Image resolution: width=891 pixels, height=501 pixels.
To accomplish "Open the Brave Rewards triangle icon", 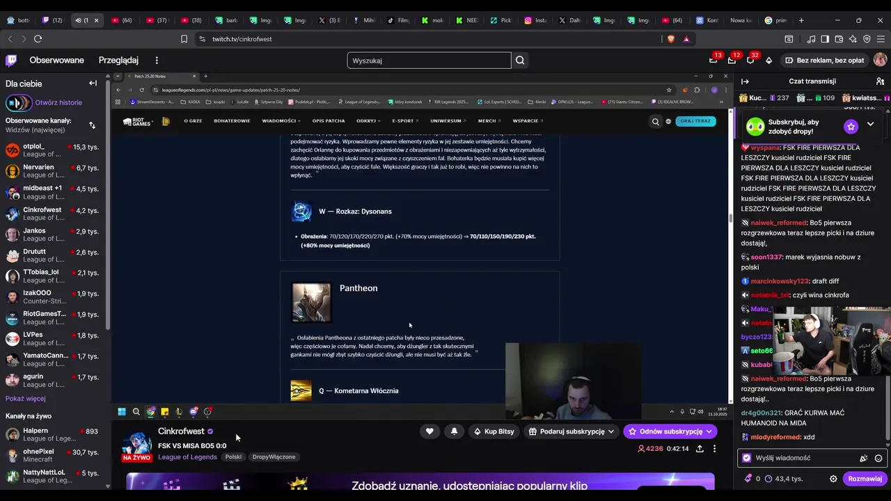I will (686, 39).
